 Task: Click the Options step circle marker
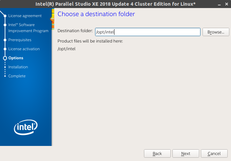5,58
